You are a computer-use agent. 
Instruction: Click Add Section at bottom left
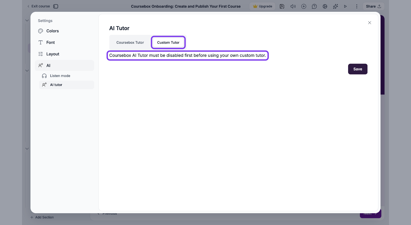click(42, 217)
